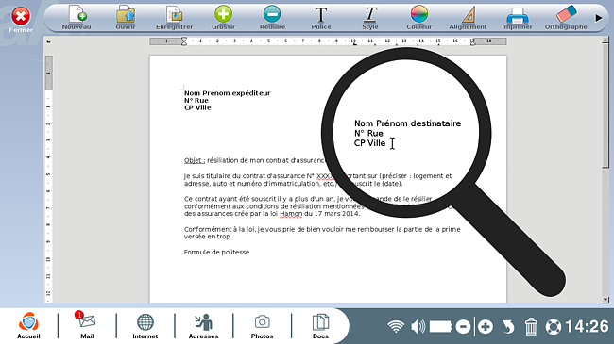
Task: Run the Orthographe spell check
Action: pos(566,18)
